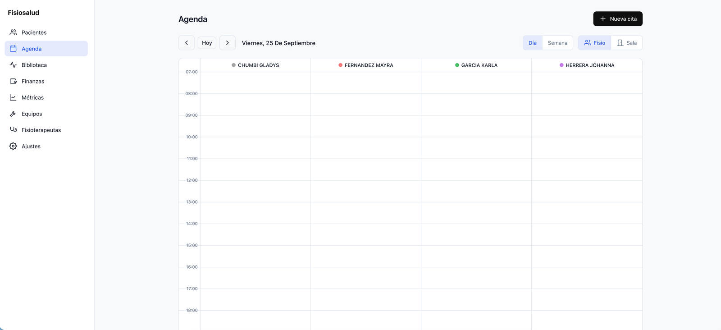
Task: Click the 18:00 time label
Action: [x=192, y=310]
